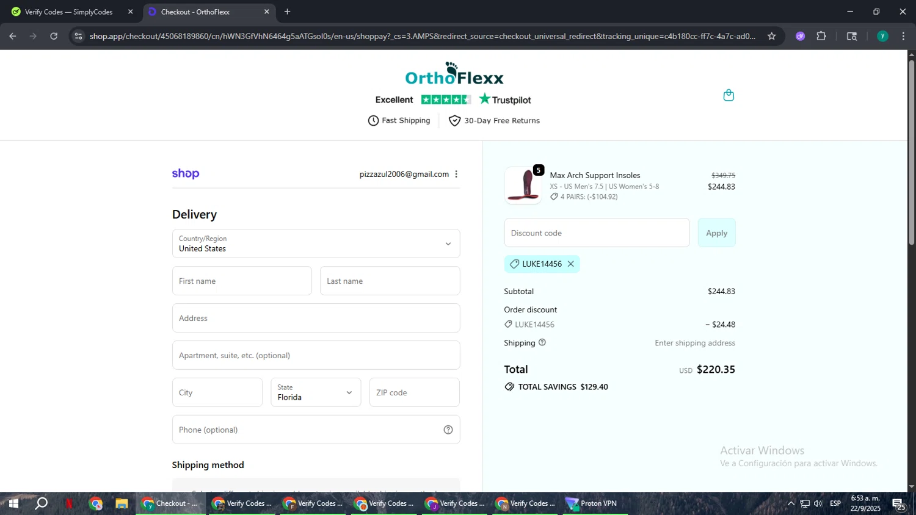Viewport: 916px width, 515px height.
Task: Reload the checkout page
Action: 54,36
